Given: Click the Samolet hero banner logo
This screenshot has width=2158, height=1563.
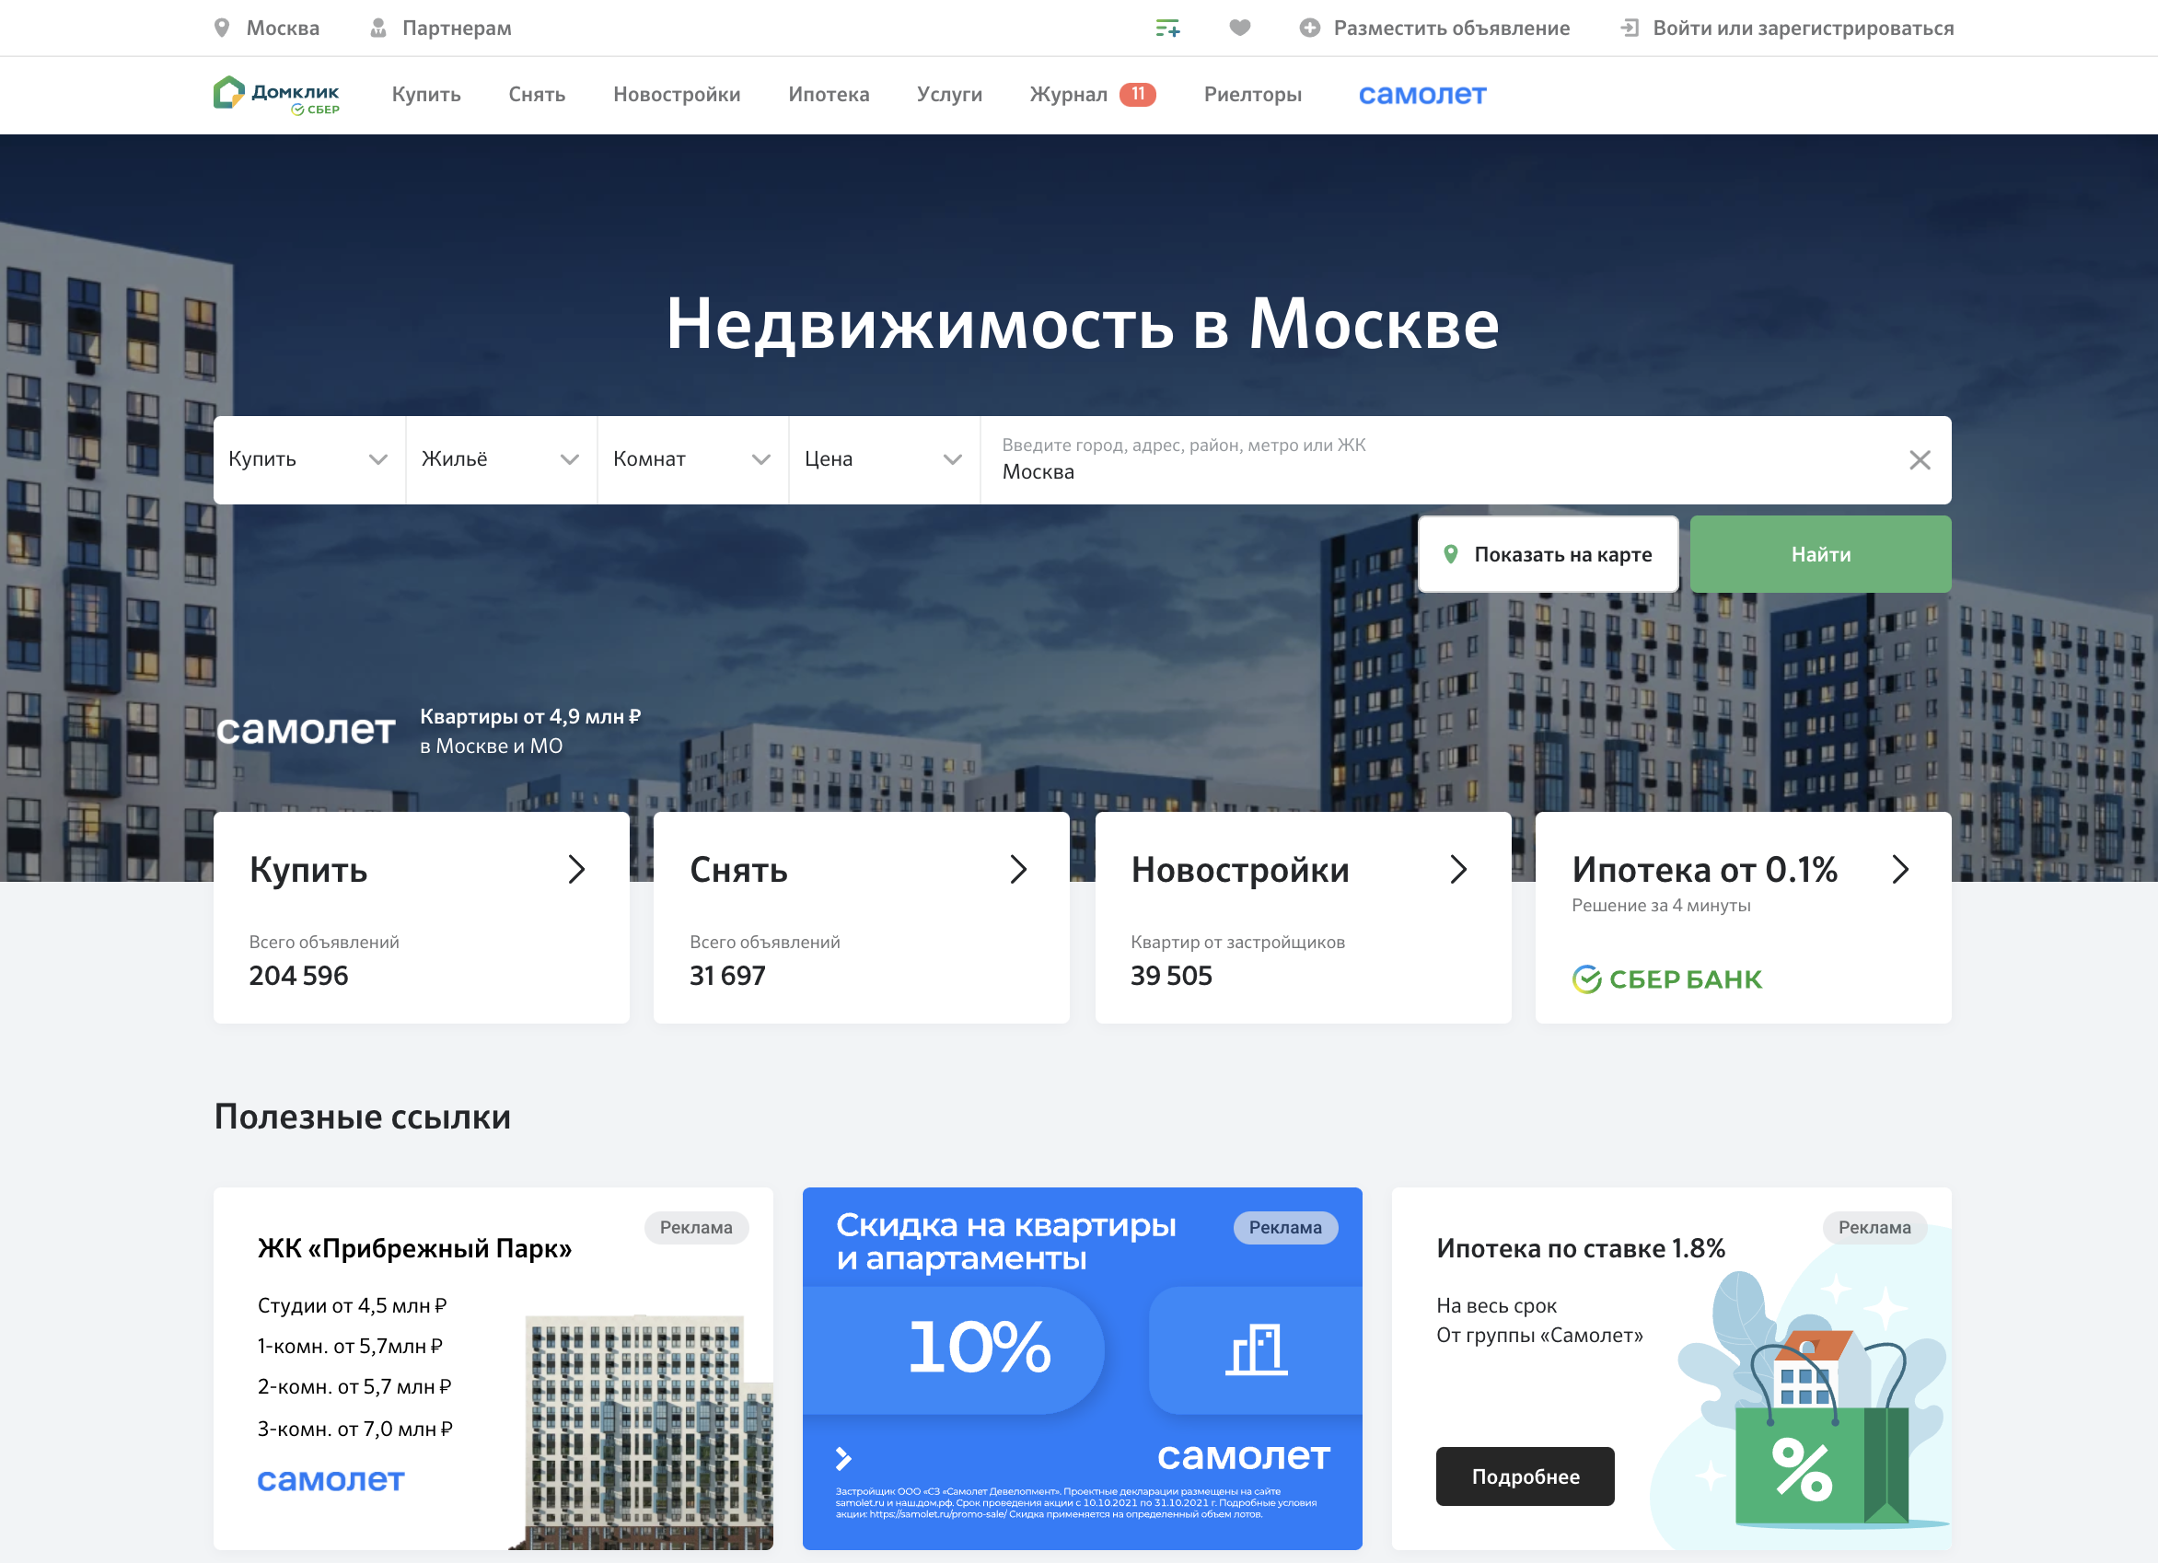Looking at the screenshot, I should point(306,730).
